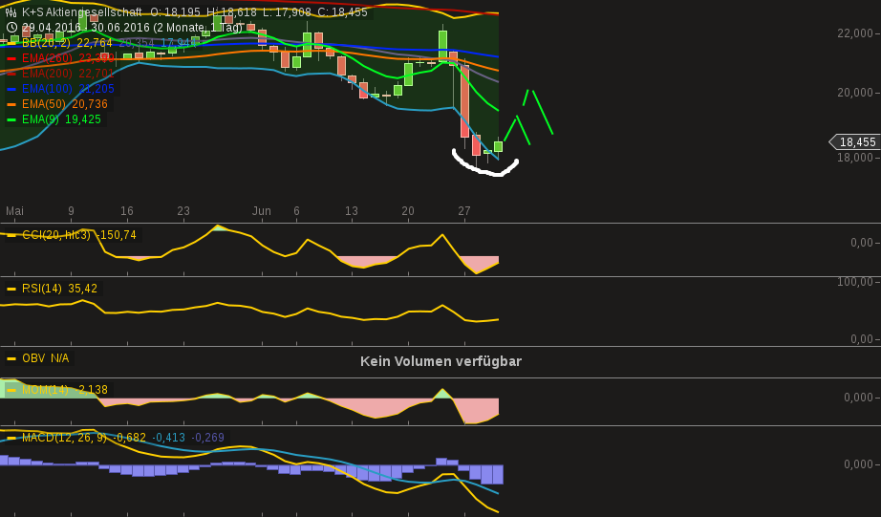Image resolution: width=881 pixels, height=517 pixels.
Task: Select the MOM(14) indicator label
Action: [48, 390]
